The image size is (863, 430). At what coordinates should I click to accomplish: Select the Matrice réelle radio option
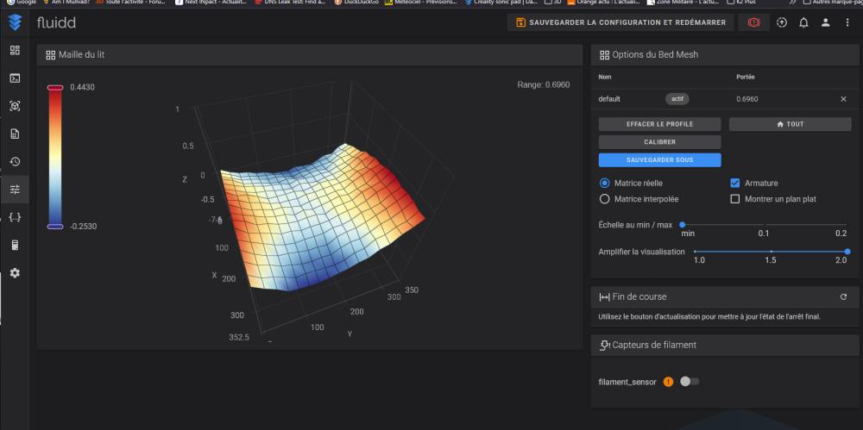[x=604, y=183]
